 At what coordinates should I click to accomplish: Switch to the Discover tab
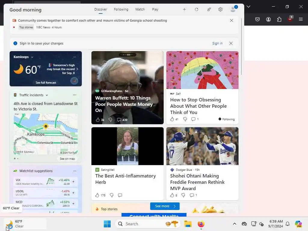click(100, 9)
